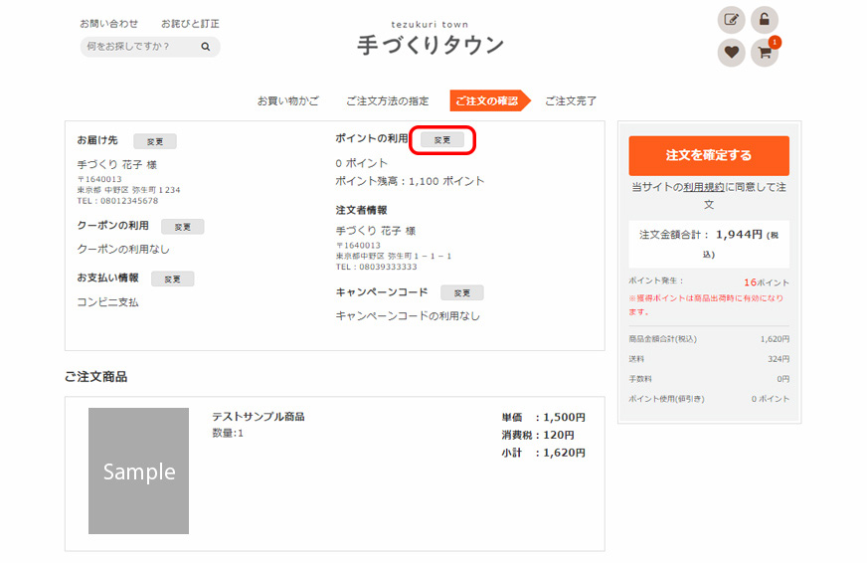This screenshot has height=563, width=867.
Task: Click 変更 button for お支払い情報
Action: tap(172, 279)
